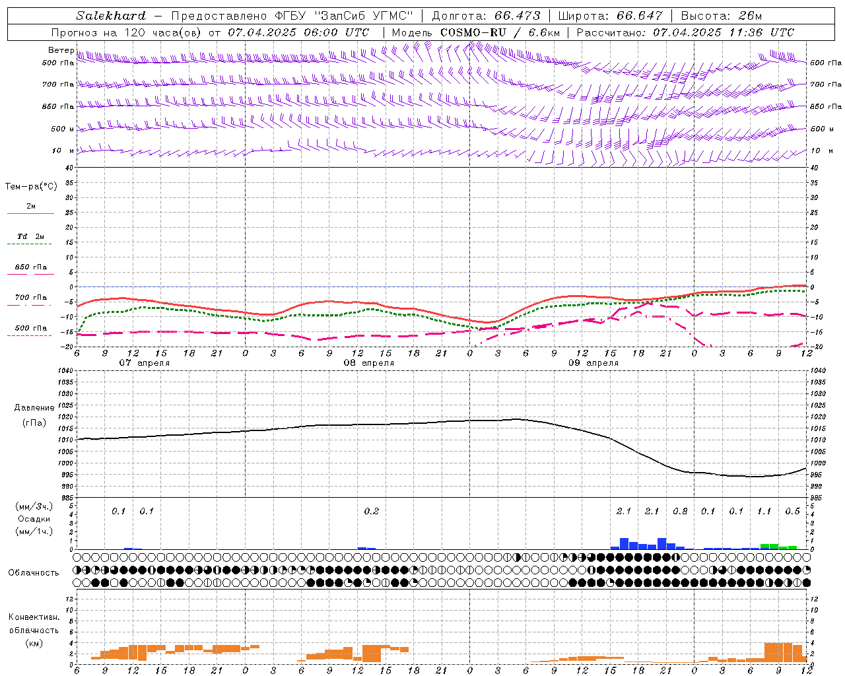Click the '08 апреля' date label

pyautogui.click(x=368, y=363)
